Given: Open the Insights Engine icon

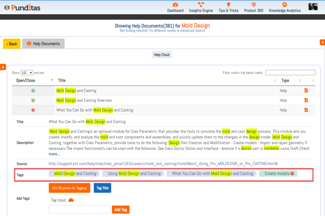Looking at the screenshot, I should click(201, 4).
